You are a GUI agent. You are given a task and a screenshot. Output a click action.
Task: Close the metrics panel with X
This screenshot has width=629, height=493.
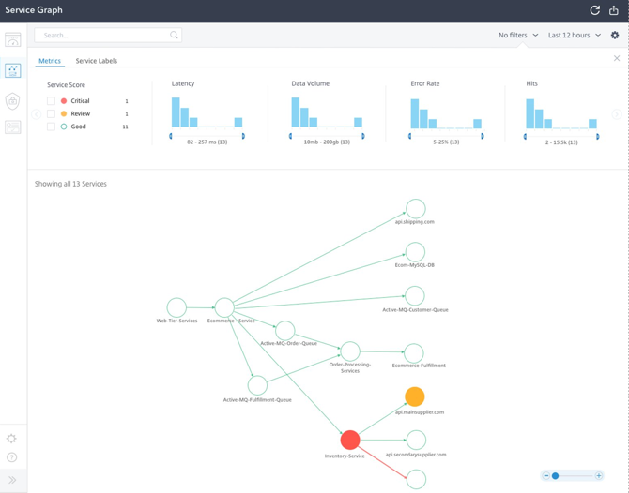coord(617,58)
